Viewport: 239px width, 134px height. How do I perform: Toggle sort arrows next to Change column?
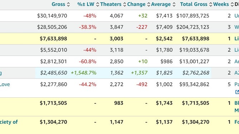(x=148, y=4)
